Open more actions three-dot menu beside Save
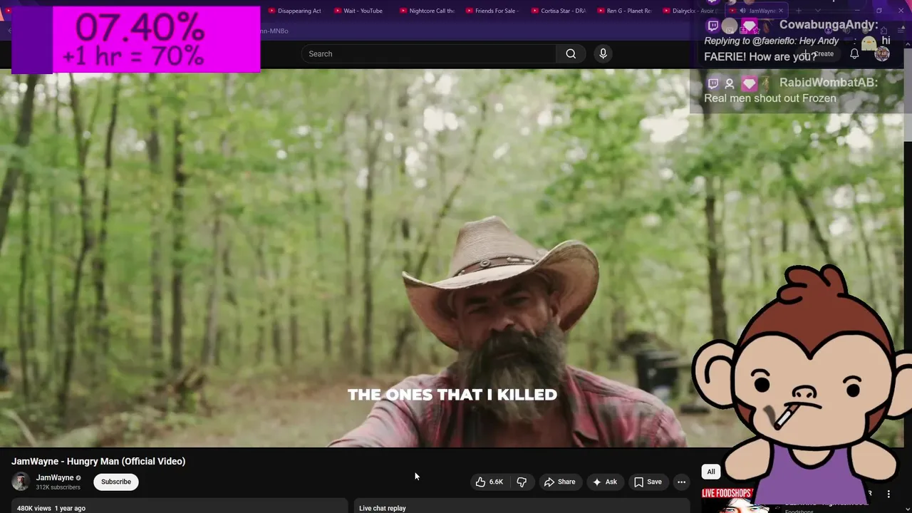Image resolution: width=912 pixels, height=513 pixels. (x=681, y=482)
